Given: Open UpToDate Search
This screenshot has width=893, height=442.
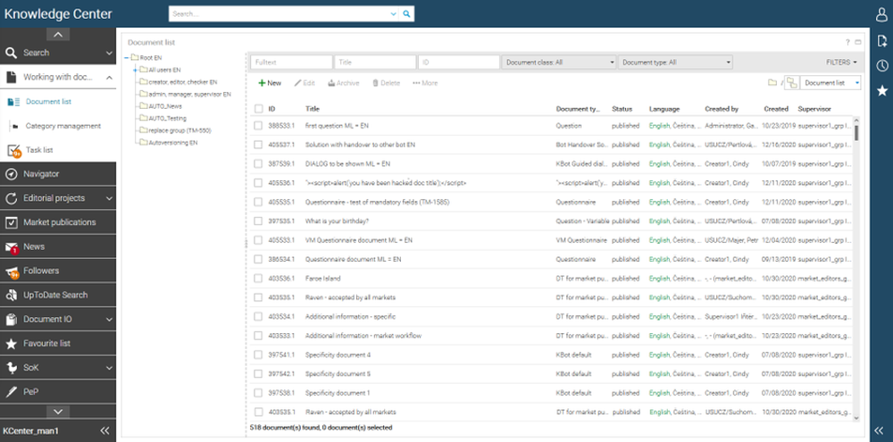Looking at the screenshot, I should coord(58,295).
